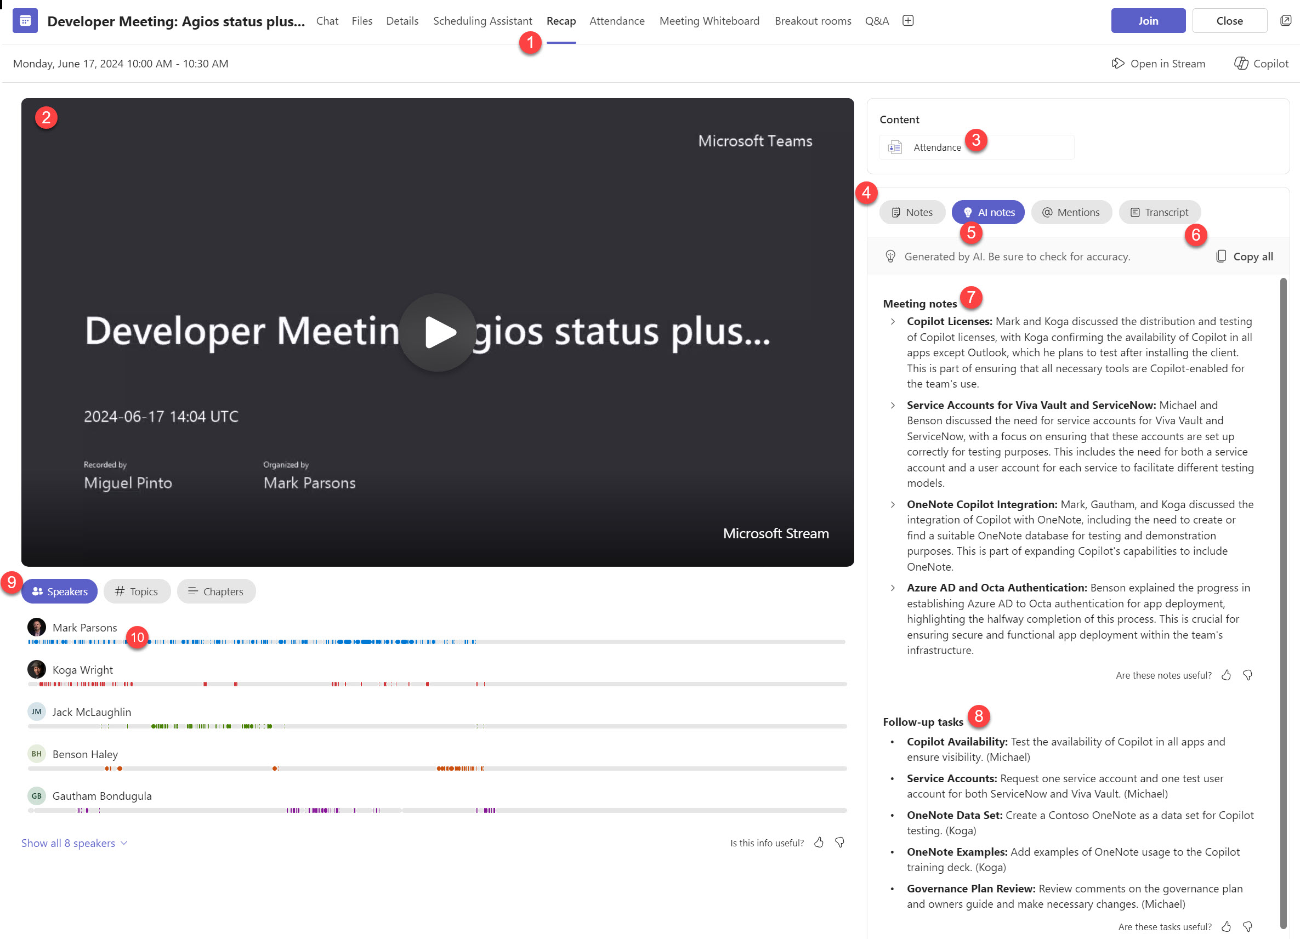Expand the OneNote Copilot Integration note
Image resolution: width=1300 pixels, height=939 pixels.
click(893, 504)
